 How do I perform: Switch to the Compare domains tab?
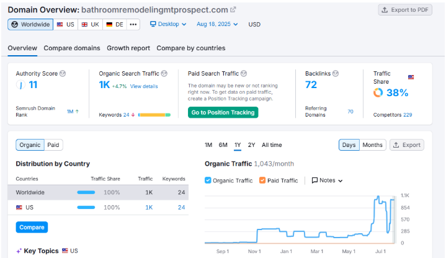pos(71,48)
